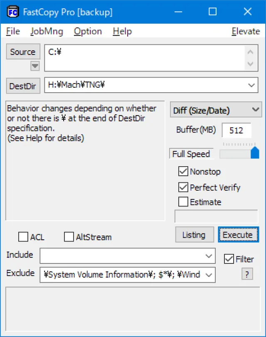The width and height of the screenshot is (266, 337).
Task: Click the Execute button
Action: point(238,234)
